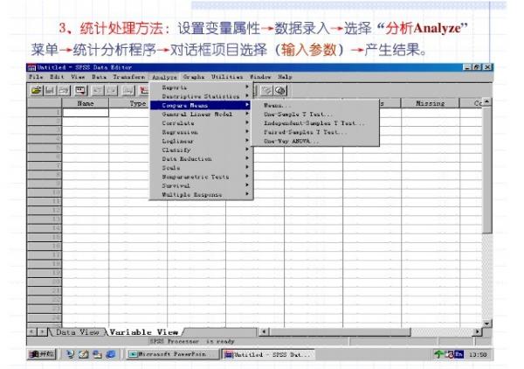
Task: Open the Utilities menu
Action: 227,77
